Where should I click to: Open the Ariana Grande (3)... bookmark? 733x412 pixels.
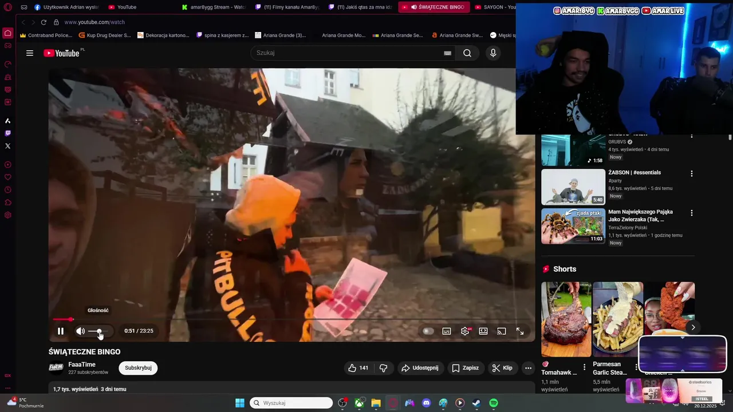(x=281, y=35)
